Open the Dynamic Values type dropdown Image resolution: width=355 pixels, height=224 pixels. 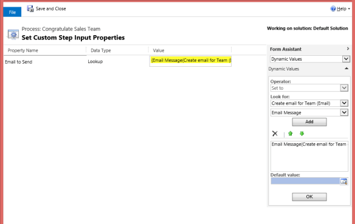(x=346, y=59)
